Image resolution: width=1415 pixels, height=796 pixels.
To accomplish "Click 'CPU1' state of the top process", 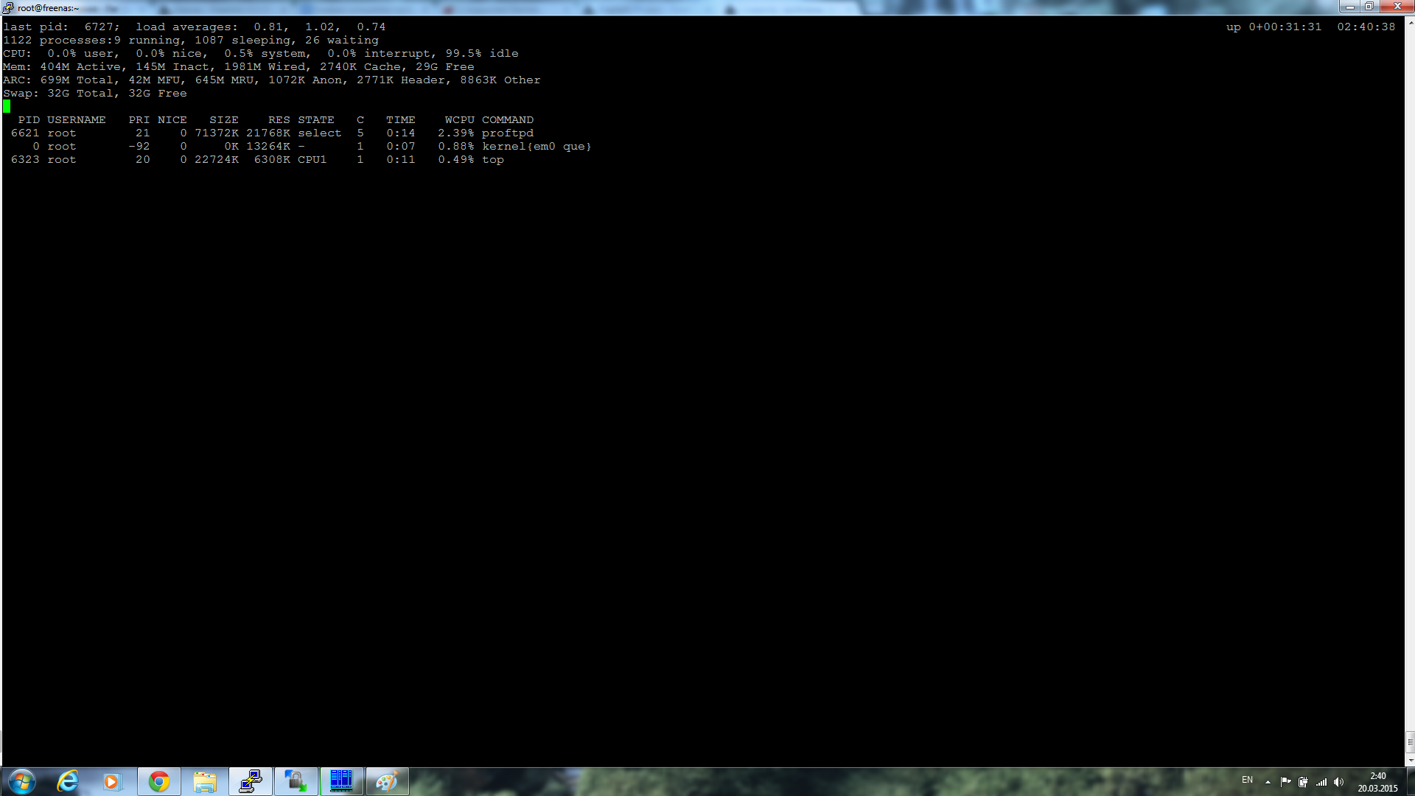I will (312, 160).
